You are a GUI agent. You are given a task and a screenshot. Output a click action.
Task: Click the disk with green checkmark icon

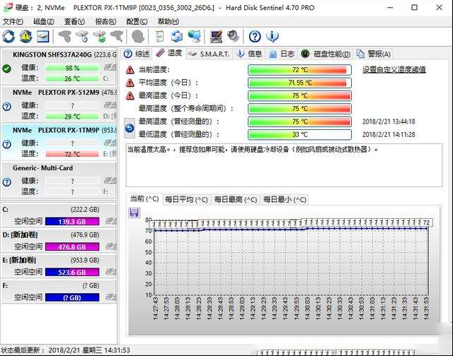pos(99,36)
